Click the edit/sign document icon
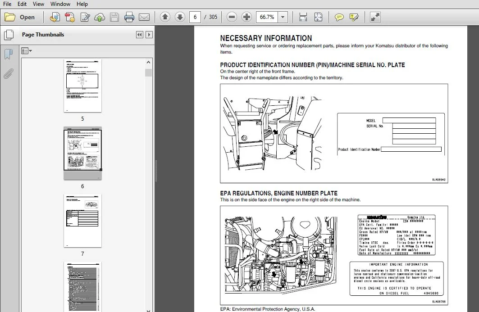The width and height of the screenshot is (479, 312). [85, 17]
